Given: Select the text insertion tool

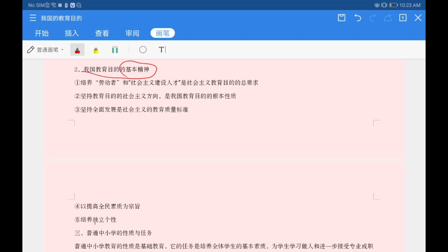Looking at the screenshot, I should click(x=161, y=50).
